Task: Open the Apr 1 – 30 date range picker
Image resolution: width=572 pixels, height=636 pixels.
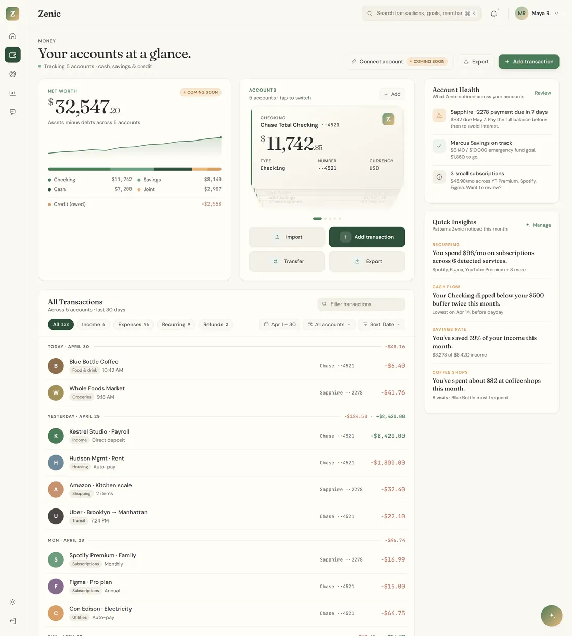Action: coord(280,325)
